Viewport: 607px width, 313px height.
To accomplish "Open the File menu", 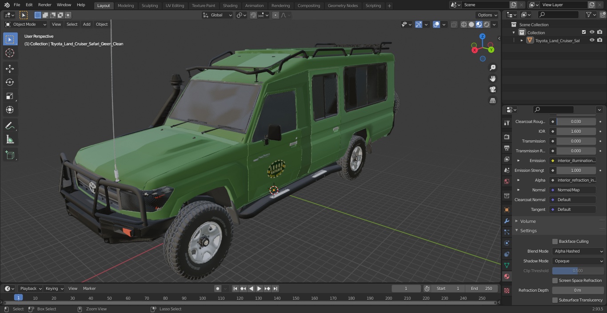I will click(17, 5).
